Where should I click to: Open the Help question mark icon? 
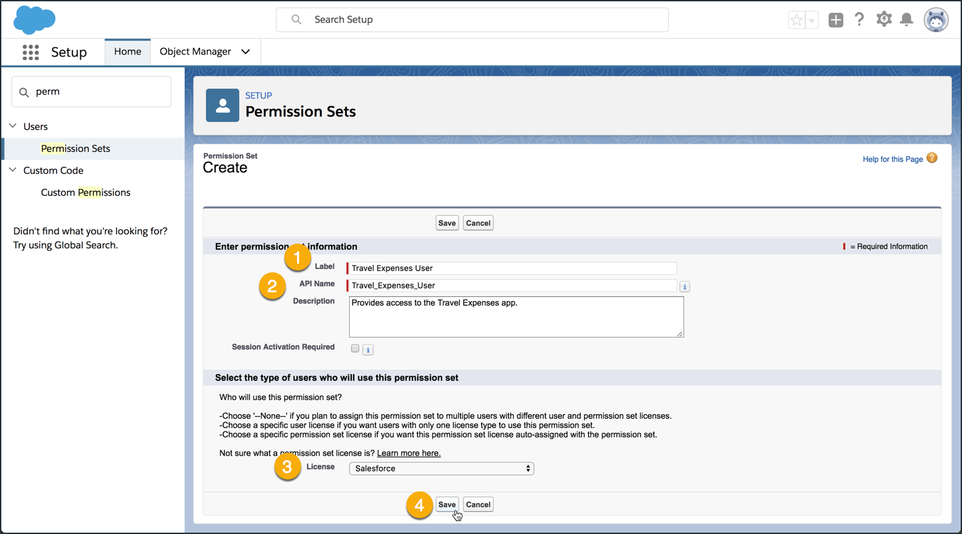pos(859,19)
